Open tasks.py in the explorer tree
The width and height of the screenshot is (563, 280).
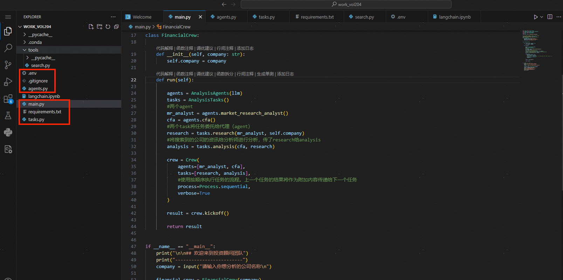69,119
